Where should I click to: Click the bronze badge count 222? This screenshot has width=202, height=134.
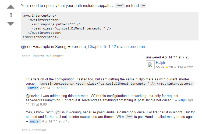(x=189, y=67)
